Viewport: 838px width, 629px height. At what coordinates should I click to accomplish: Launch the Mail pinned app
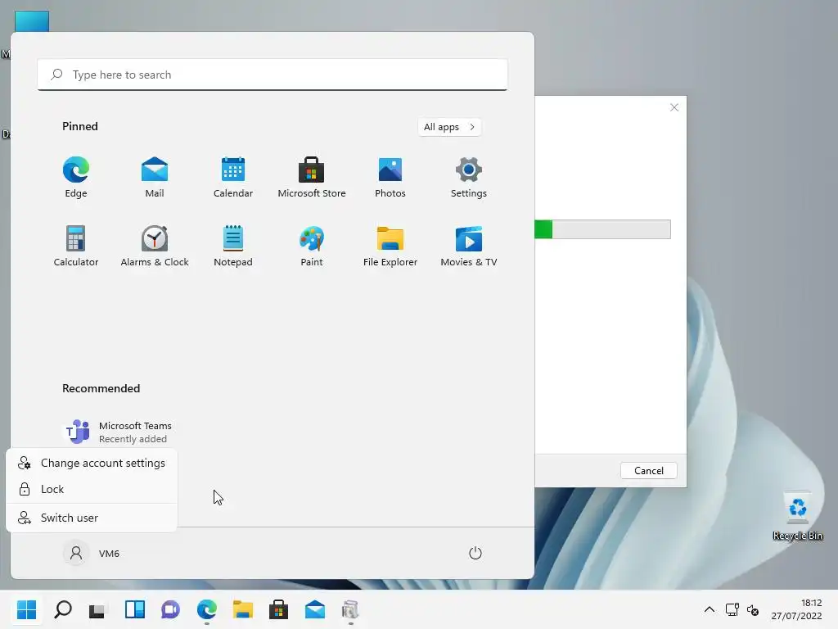pyautogui.click(x=155, y=177)
